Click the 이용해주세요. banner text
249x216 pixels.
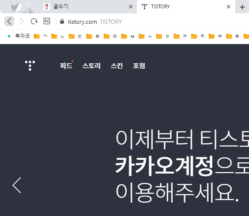click(177, 193)
